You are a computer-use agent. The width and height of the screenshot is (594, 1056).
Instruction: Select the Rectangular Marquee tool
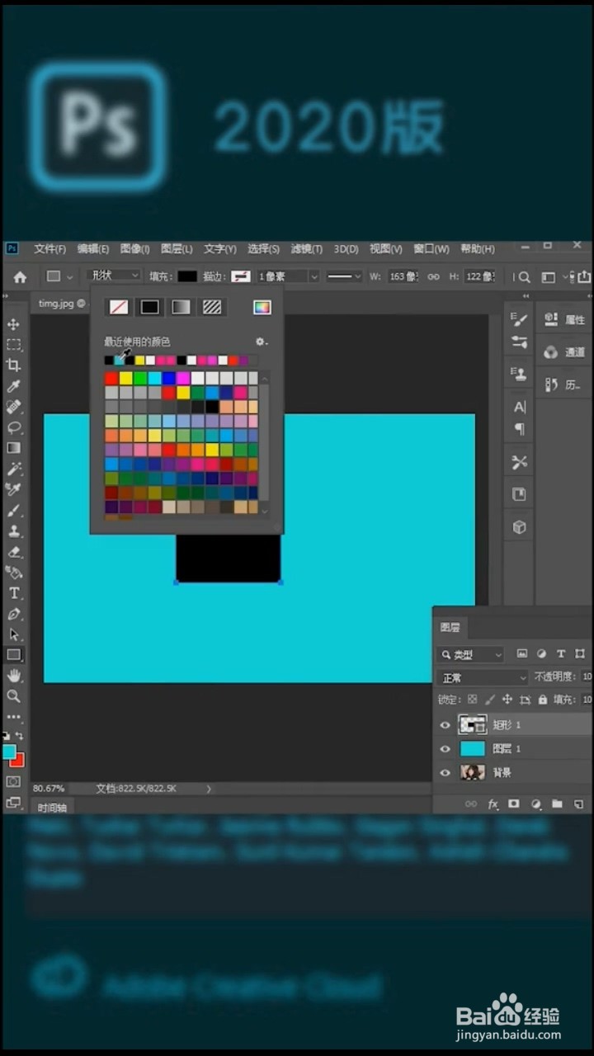coord(13,345)
